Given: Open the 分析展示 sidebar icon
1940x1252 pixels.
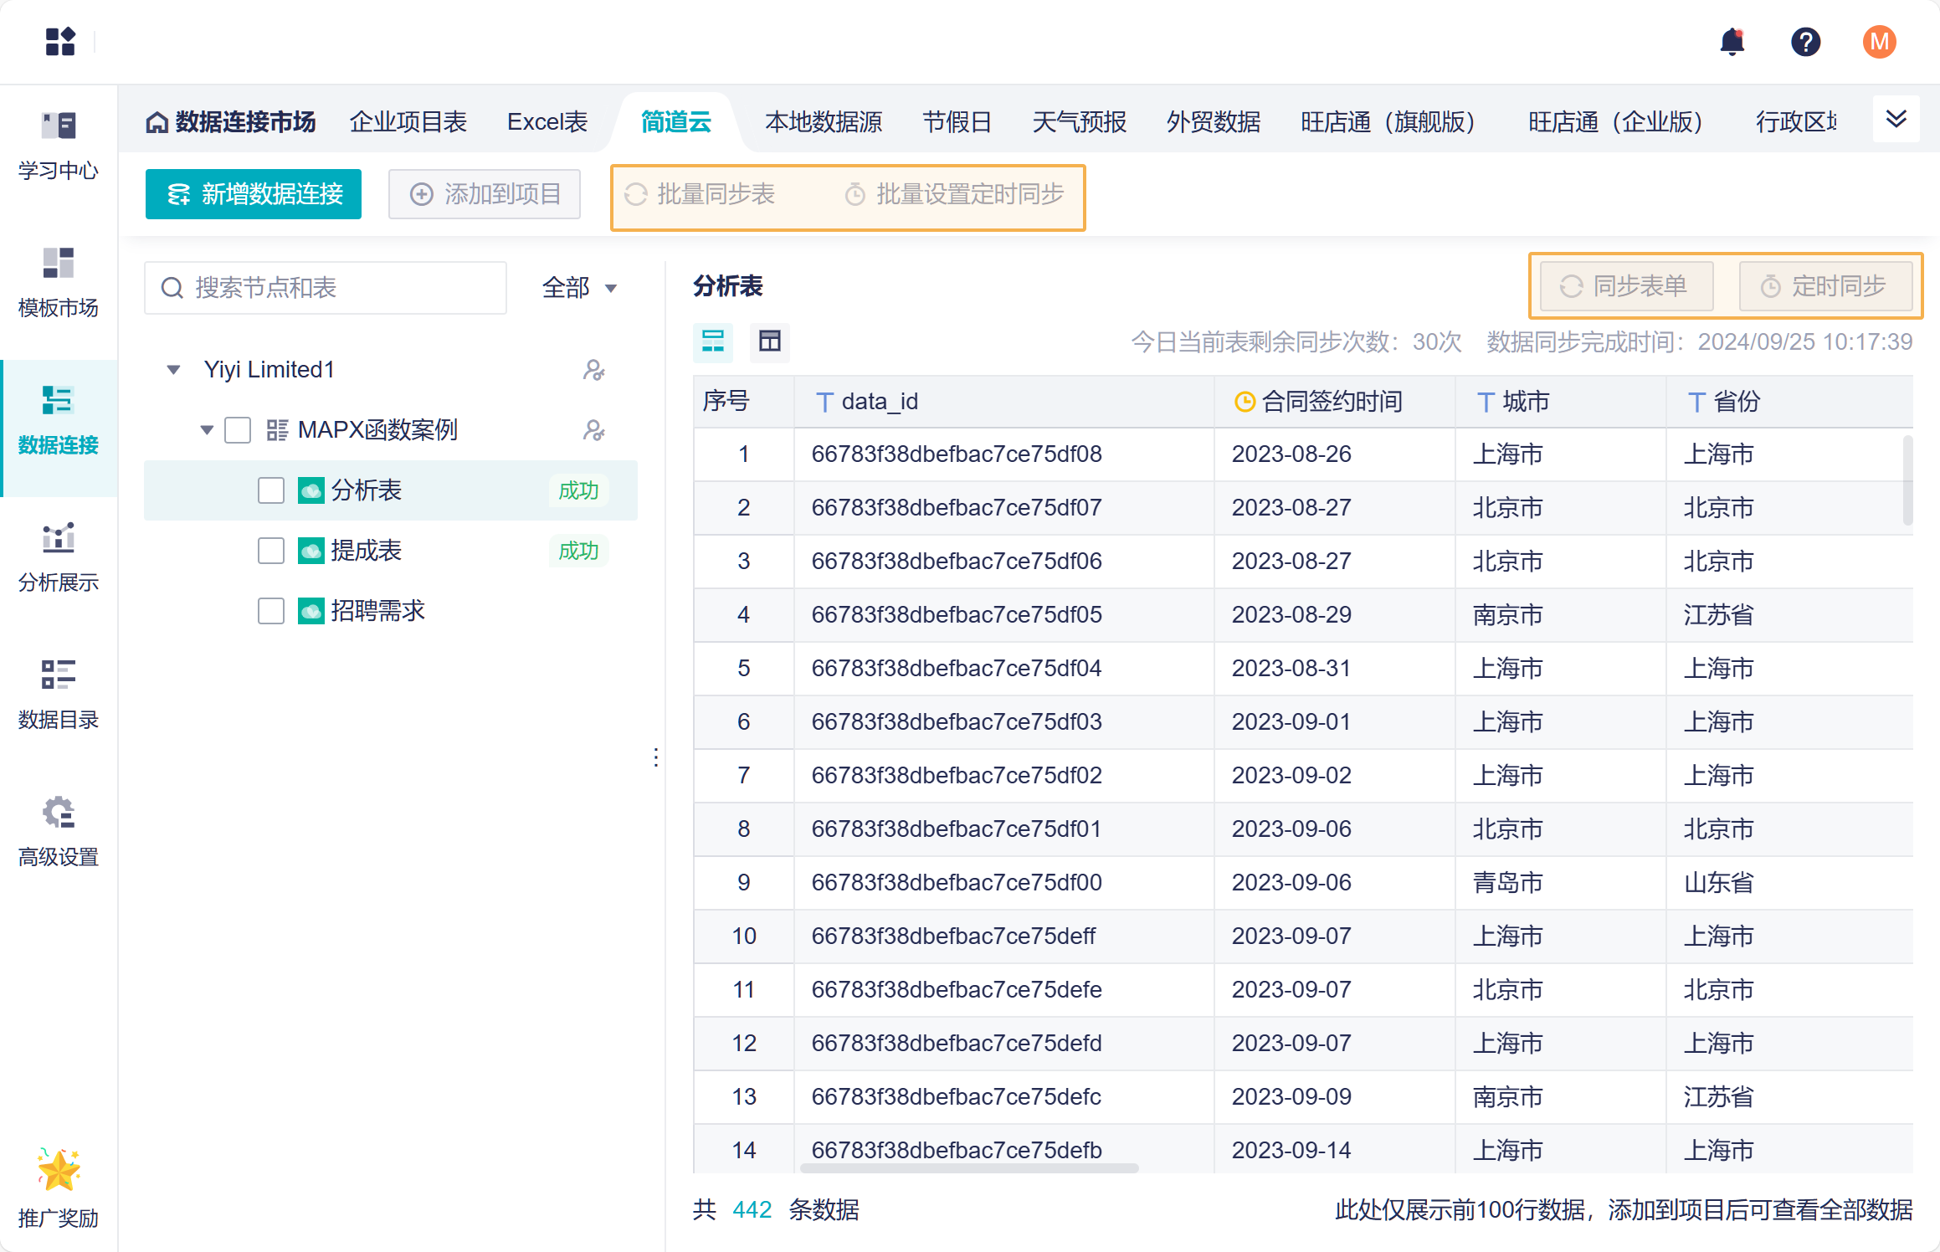Looking at the screenshot, I should [59, 538].
